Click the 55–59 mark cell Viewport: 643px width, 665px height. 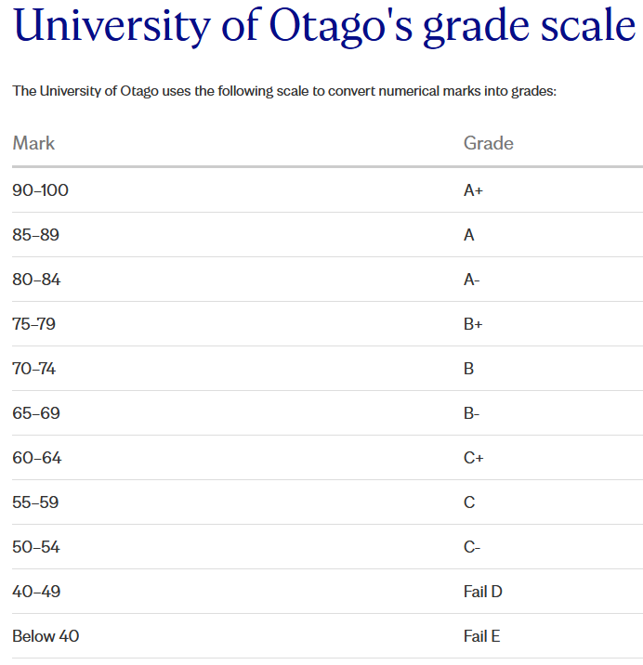(x=35, y=502)
